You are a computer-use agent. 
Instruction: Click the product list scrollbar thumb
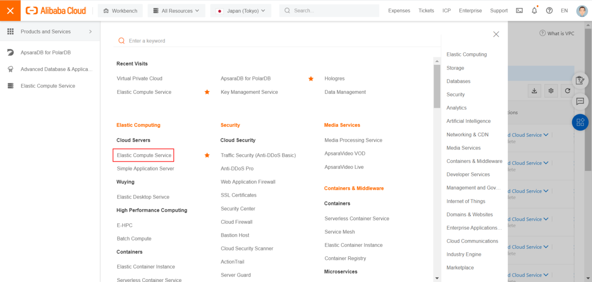click(x=437, y=86)
